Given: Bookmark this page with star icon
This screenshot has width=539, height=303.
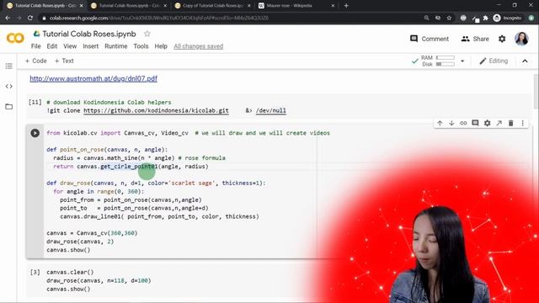Looking at the screenshot, I should (449, 18).
